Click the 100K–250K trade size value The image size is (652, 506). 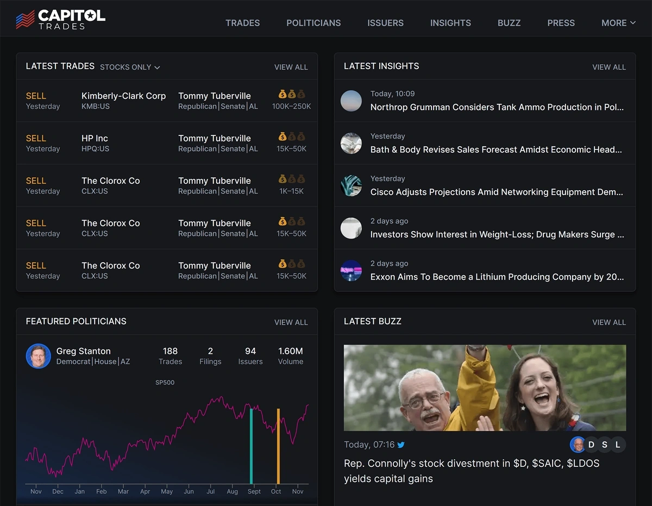(292, 107)
